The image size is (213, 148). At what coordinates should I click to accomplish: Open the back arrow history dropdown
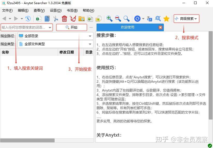(x=10, y=19)
